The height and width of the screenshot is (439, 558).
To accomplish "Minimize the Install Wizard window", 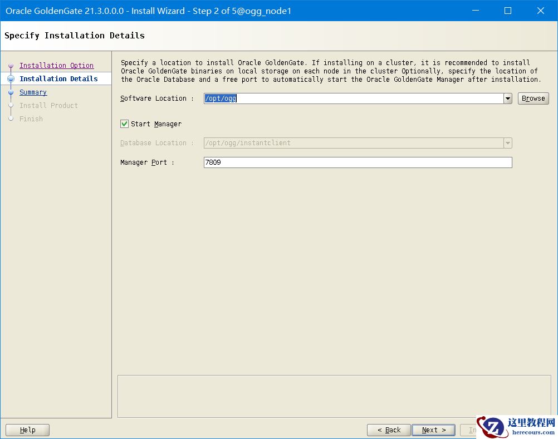I will 475,11.
